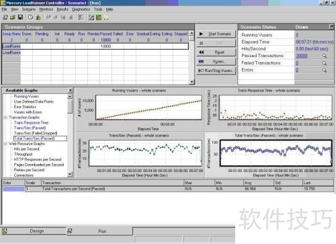Viewport: 336px width, 244px height.
Task: Undock the Scenario Status panel icon
Action: [331, 27]
